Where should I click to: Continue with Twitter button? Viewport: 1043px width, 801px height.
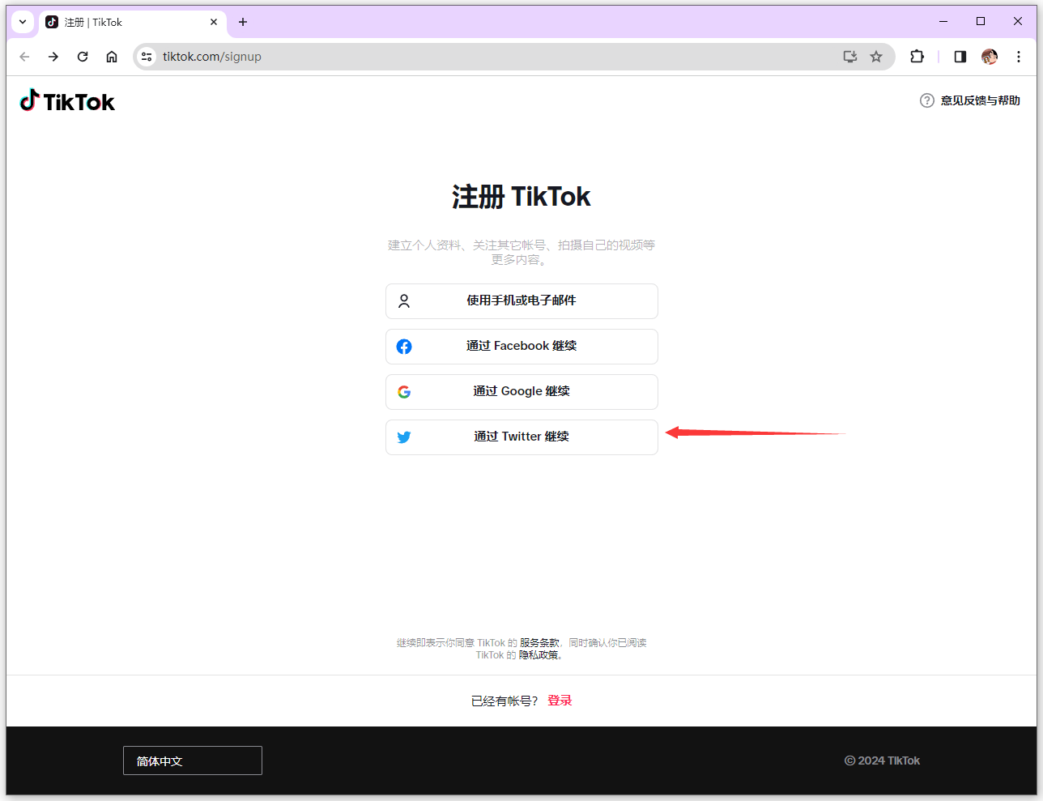(x=521, y=437)
